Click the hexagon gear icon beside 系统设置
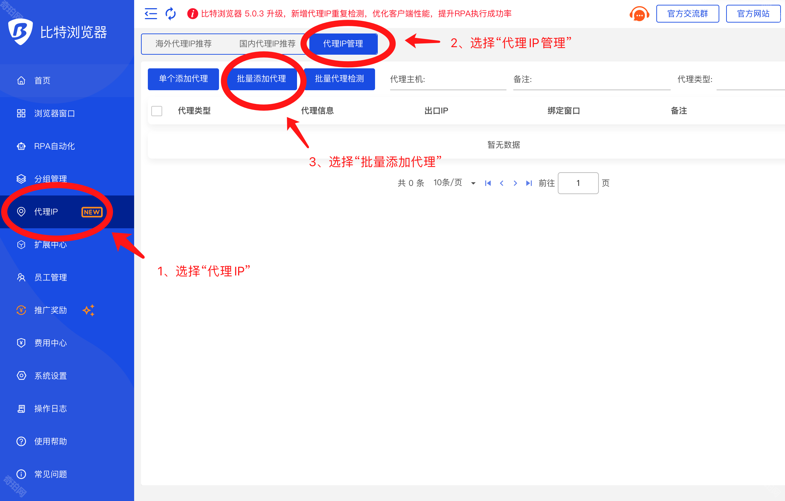Viewport: 785px width, 501px height. pos(21,376)
